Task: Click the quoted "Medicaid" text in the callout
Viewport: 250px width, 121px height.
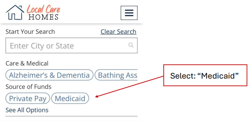Action: (x=220, y=76)
